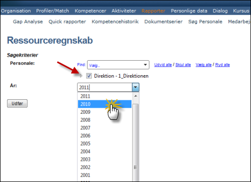Click the scrollbar up arrow in year list
This screenshot has height=182, width=251.
click(x=135, y=96)
